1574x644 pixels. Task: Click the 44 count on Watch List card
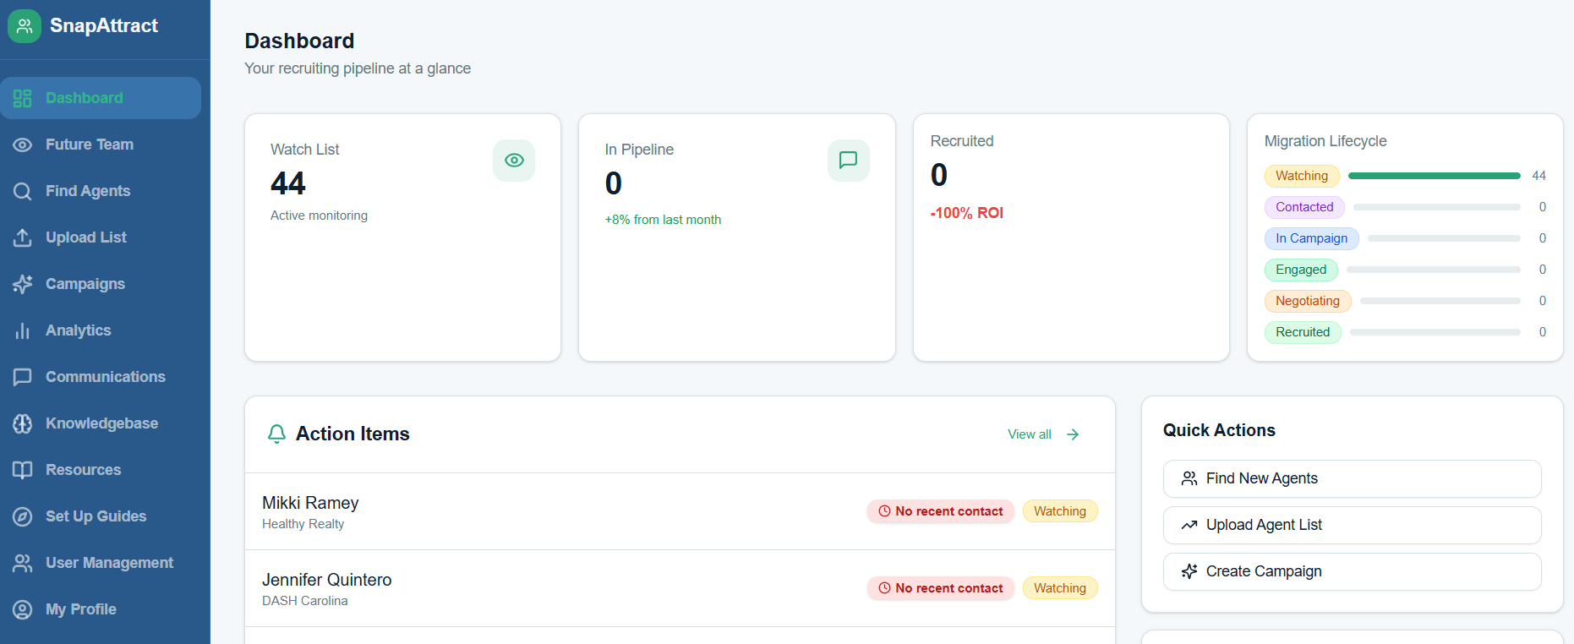288,183
